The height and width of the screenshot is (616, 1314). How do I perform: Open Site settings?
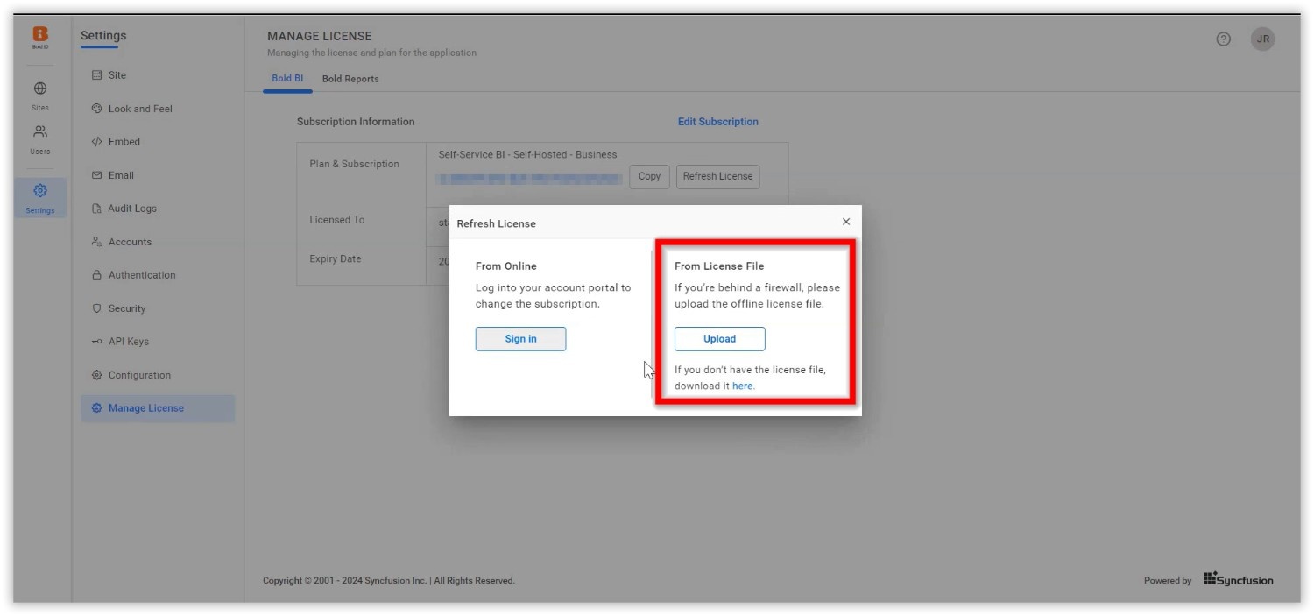(117, 75)
